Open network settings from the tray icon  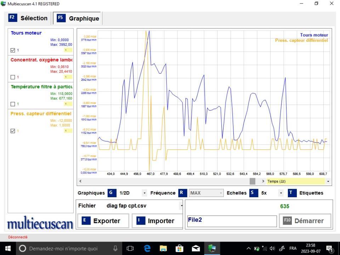[265, 249]
